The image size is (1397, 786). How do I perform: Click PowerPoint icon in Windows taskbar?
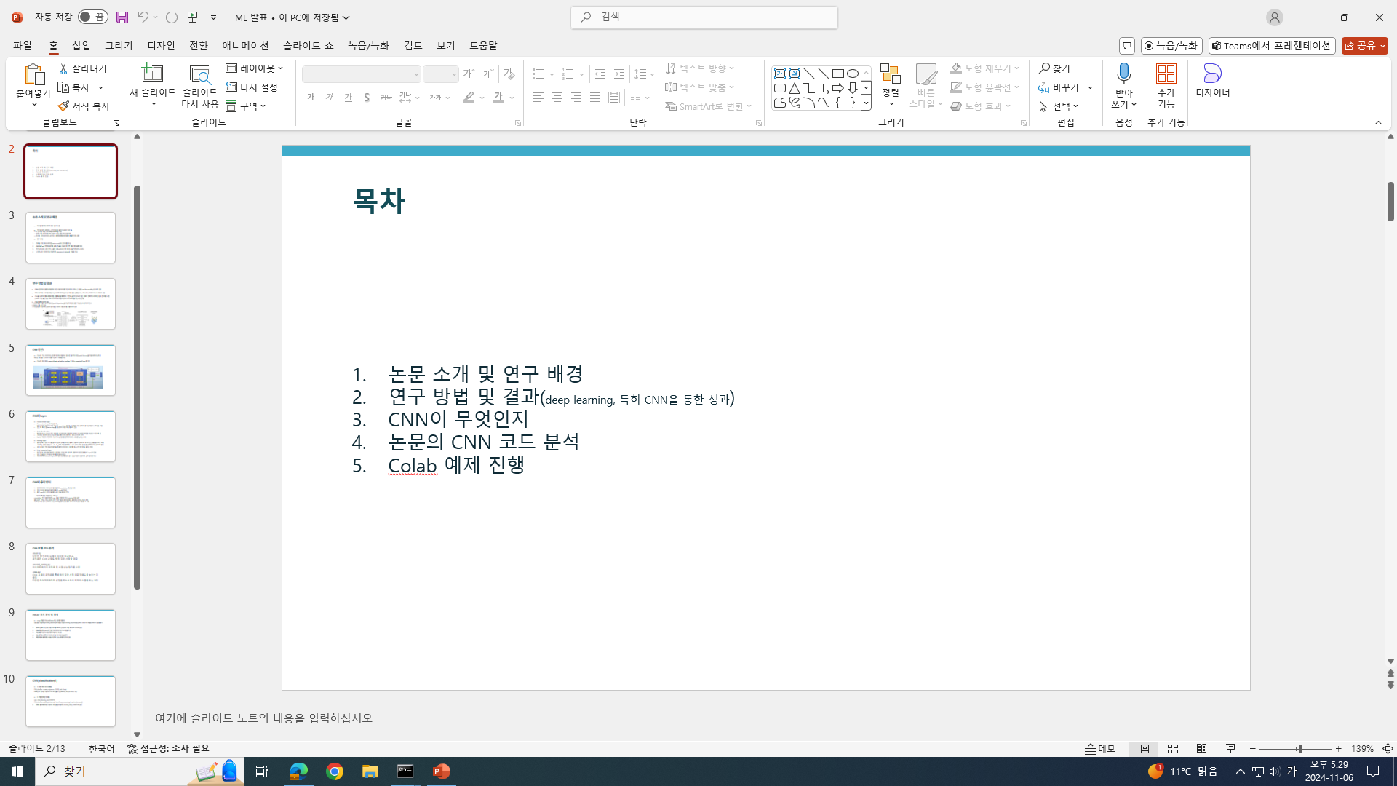coord(442,771)
